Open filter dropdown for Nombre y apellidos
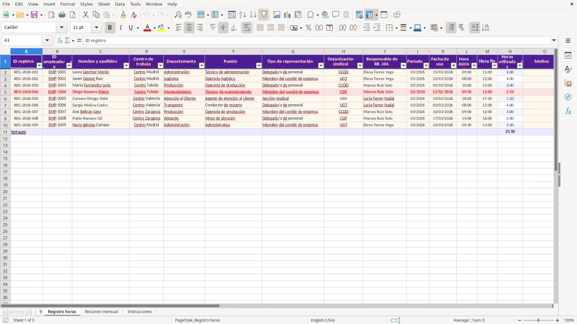This screenshot has height=324, width=577. [126, 65]
